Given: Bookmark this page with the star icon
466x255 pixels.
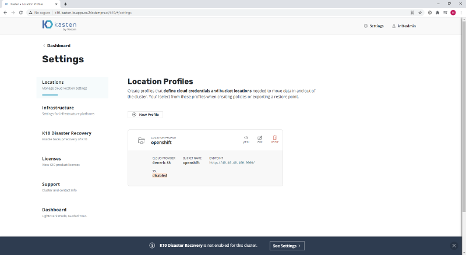Looking at the screenshot, I should 420,12.
